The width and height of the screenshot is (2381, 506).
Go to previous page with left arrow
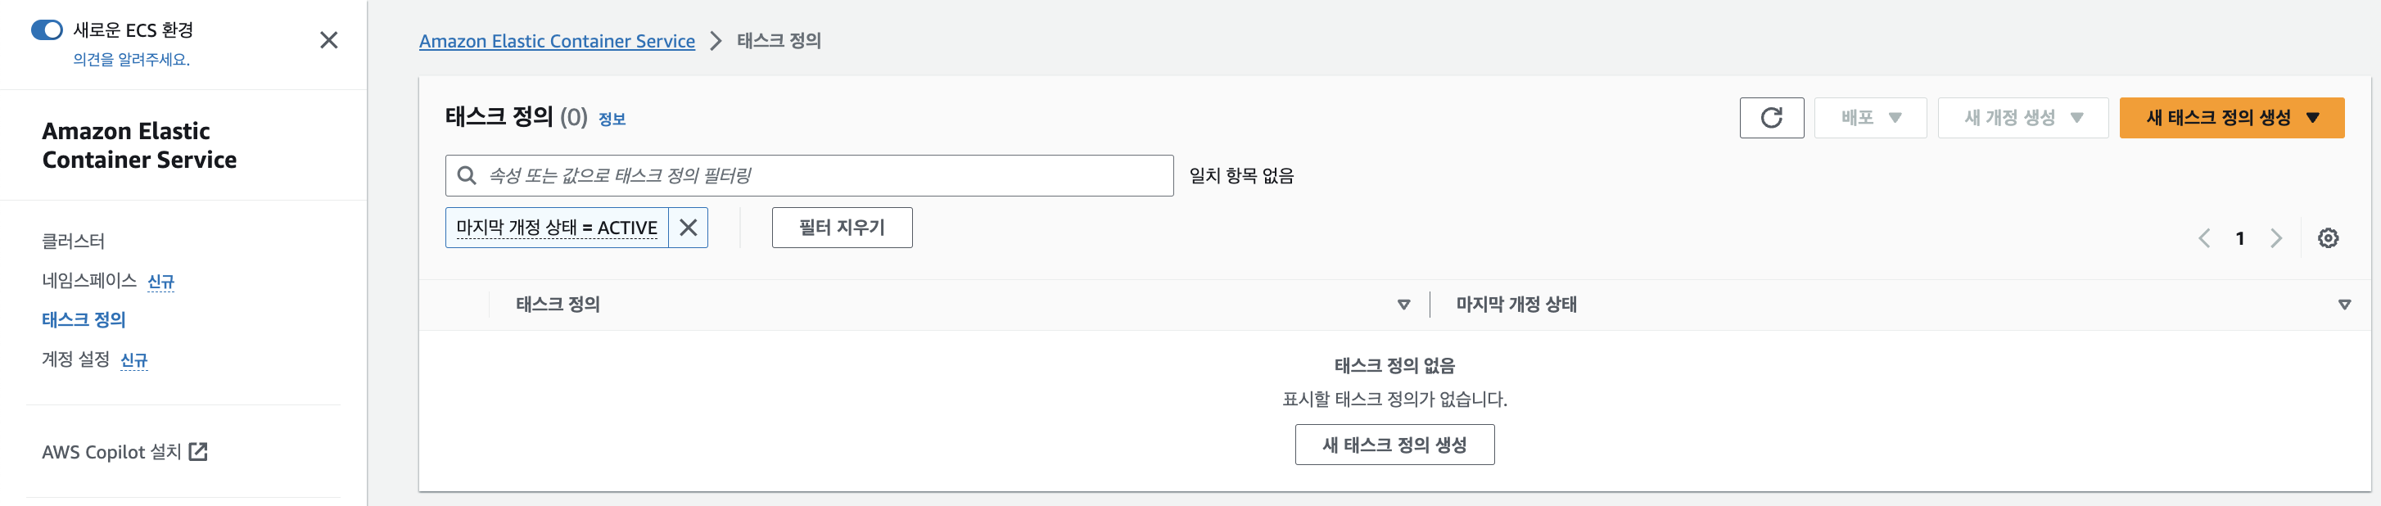(x=2204, y=237)
